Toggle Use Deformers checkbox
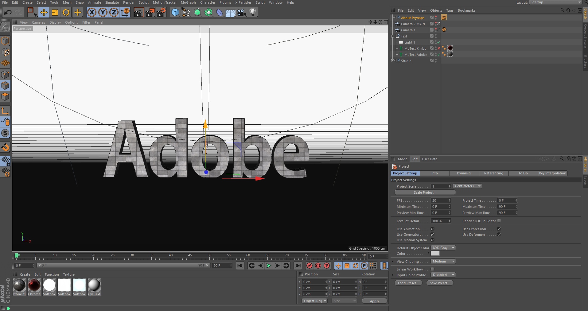The width and height of the screenshot is (588, 311). 499,234
